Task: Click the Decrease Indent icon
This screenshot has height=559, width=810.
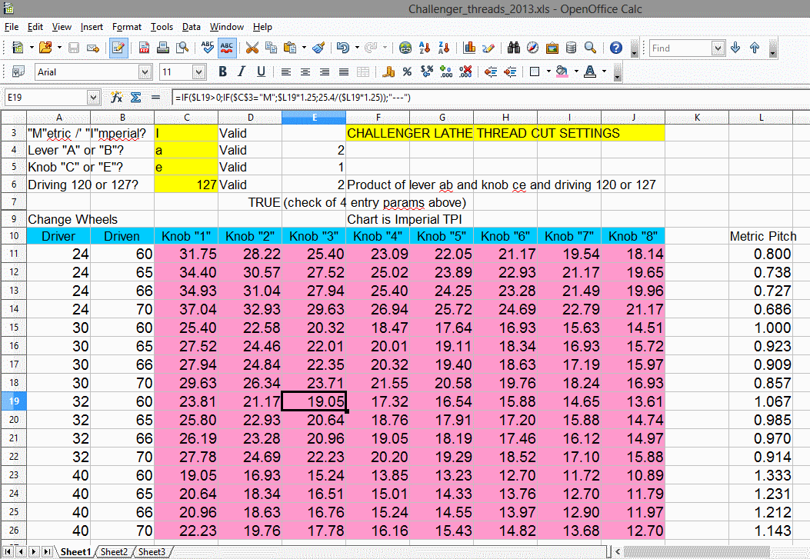Action: coord(491,72)
